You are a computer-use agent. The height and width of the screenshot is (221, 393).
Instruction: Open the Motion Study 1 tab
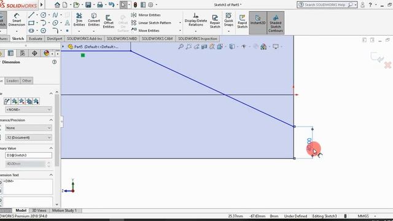(x=64, y=211)
